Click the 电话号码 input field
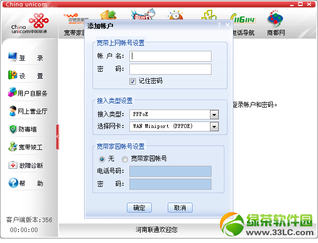The image size is (318, 243). tap(170, 171)
